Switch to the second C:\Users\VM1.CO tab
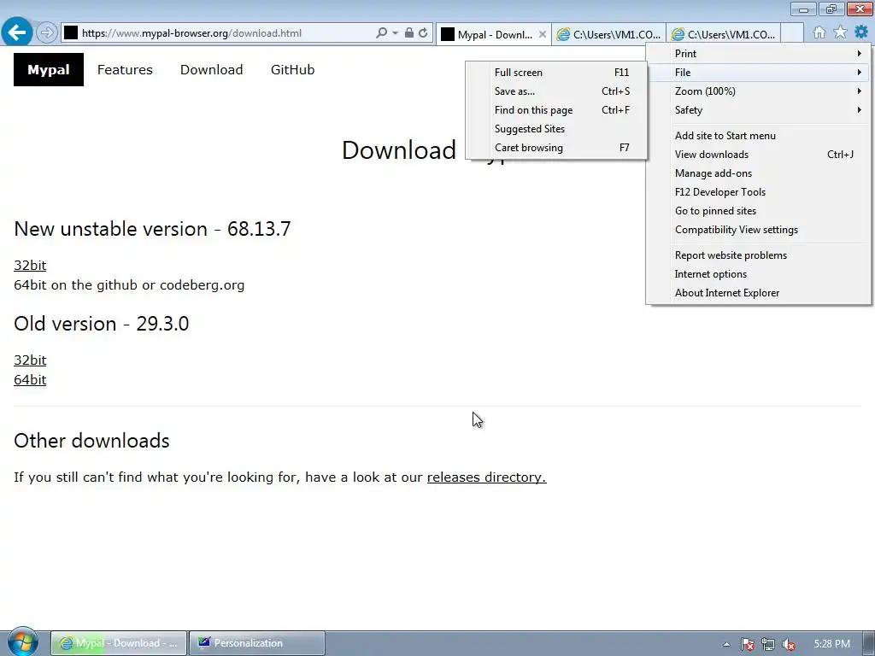This screenshot has height=656, width=875. pyautogui.click(x=609, y=34)
